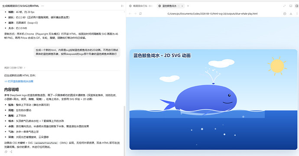299x156 pixels.
Task: Click the 内容说明 heading
Action: [11, 89]
